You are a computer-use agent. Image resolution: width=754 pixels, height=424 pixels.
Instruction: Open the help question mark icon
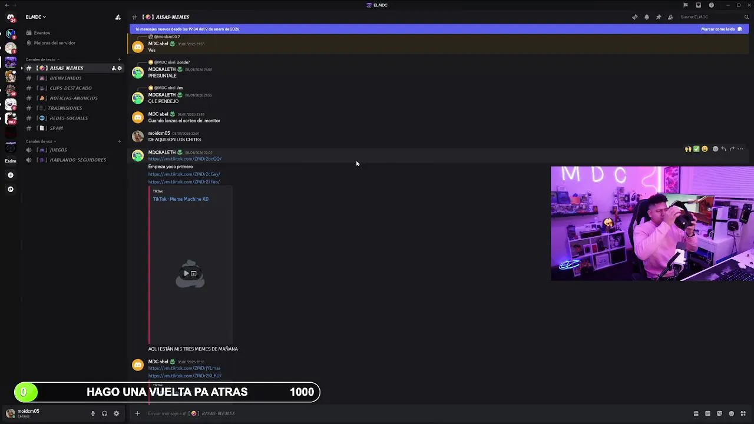pyautogui.click(x=711, y=5)
